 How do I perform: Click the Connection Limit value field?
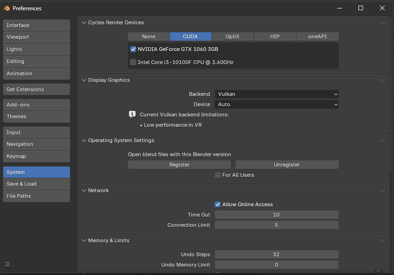coord(277,225)
